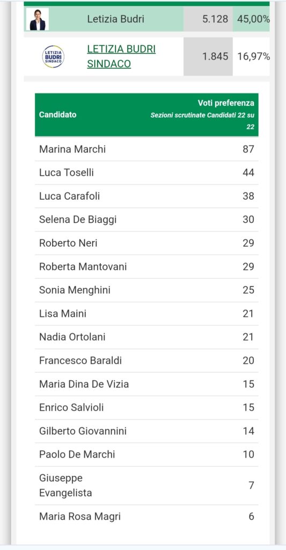The image size is (286, 550).
Task: Click the Voti preferenza column header
Action: click(226, 103)
